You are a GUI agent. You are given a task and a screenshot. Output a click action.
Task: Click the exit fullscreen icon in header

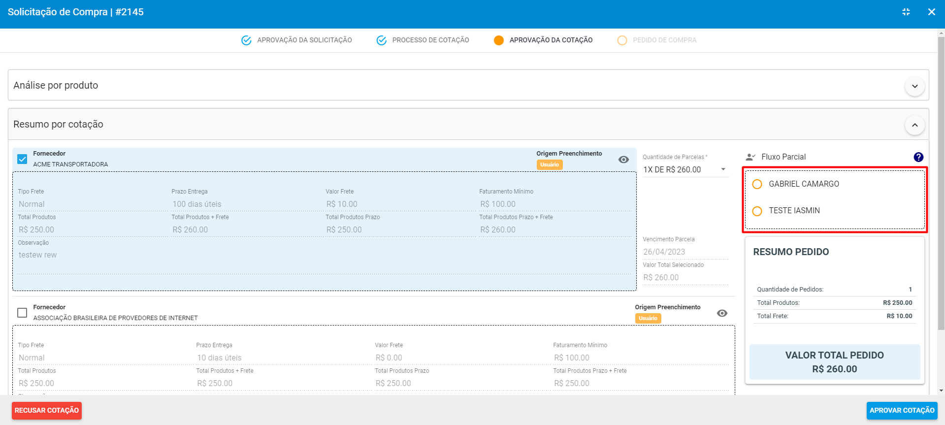pos(906,12)
